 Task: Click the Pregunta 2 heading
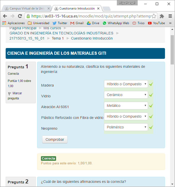[18, 182]
